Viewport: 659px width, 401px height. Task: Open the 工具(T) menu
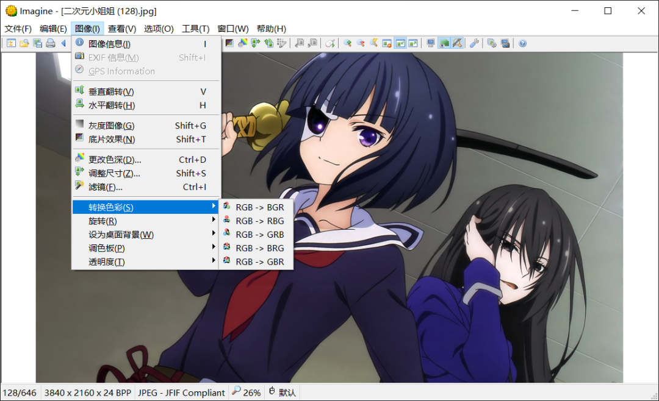point(195,29)
